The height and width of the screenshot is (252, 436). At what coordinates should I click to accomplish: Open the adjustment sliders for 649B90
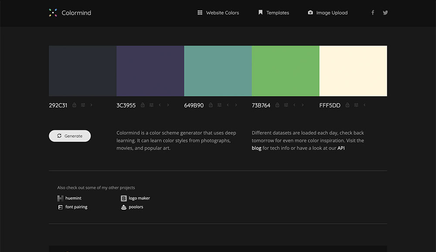coord(219,105)
